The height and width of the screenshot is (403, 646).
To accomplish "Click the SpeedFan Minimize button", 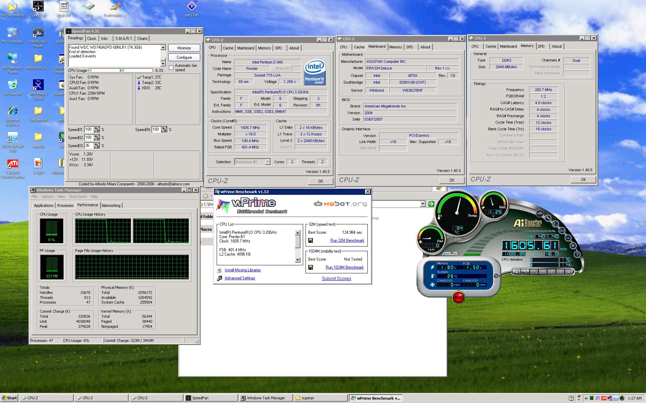I will (x=184, y=48).
